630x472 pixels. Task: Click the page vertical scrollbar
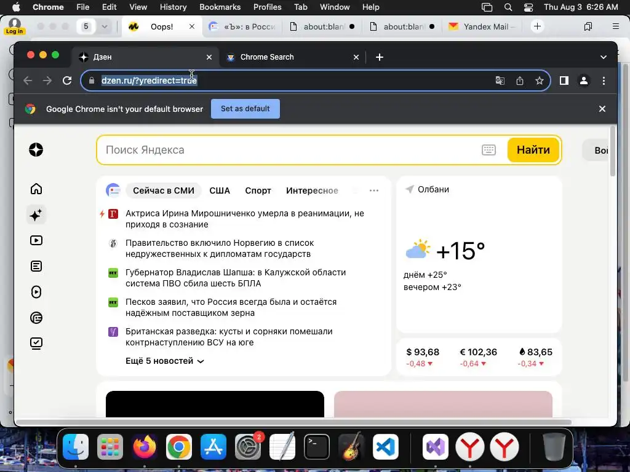pyautogui.click(x=612, y=152)
